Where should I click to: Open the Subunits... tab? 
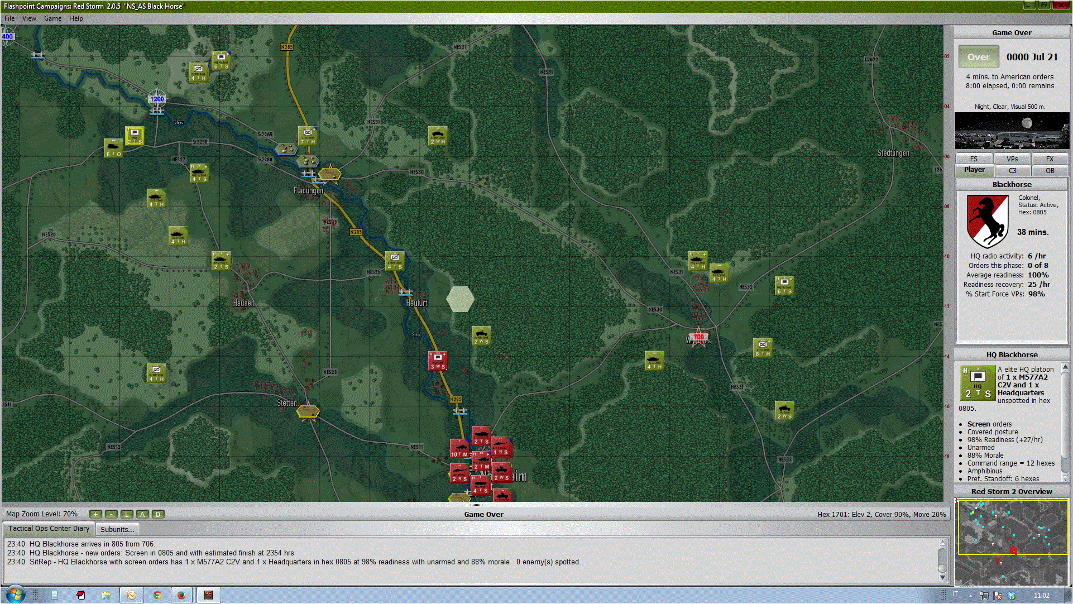[x=117, y=529]
